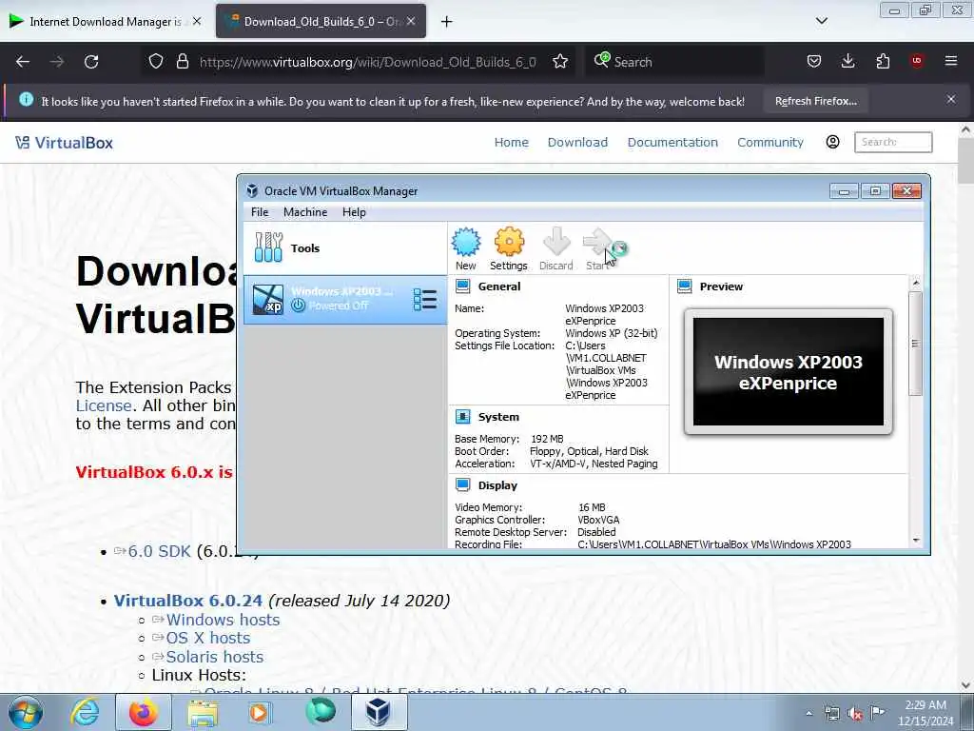Click the Firefox Search box

[x=674, y=62]
